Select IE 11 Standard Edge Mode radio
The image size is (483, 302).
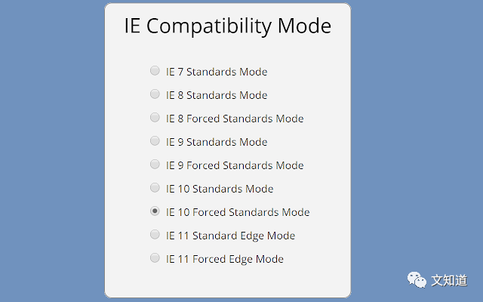(155, 235)
